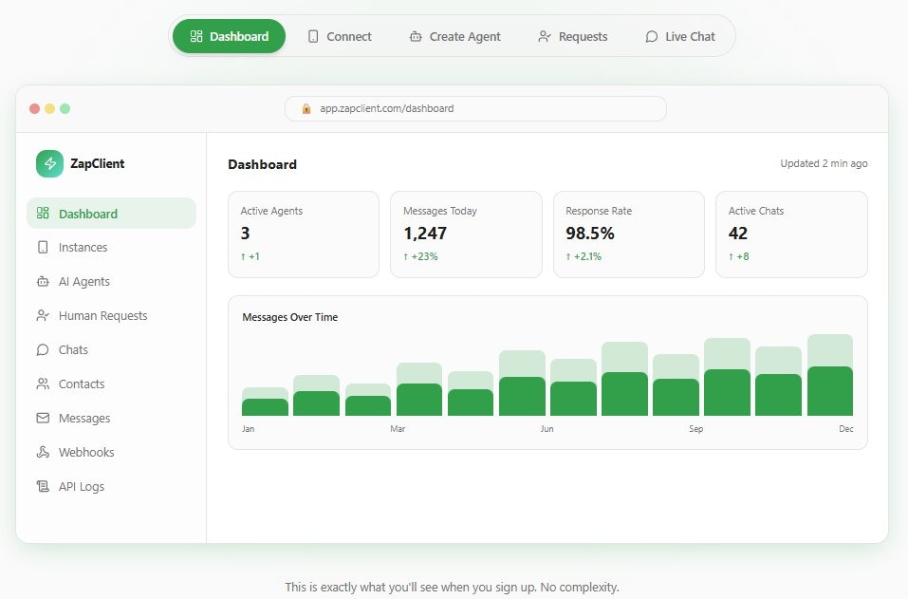Click the Response Rate stat card
This screenshot has width=908, height=599.
[x=629, y=234]
